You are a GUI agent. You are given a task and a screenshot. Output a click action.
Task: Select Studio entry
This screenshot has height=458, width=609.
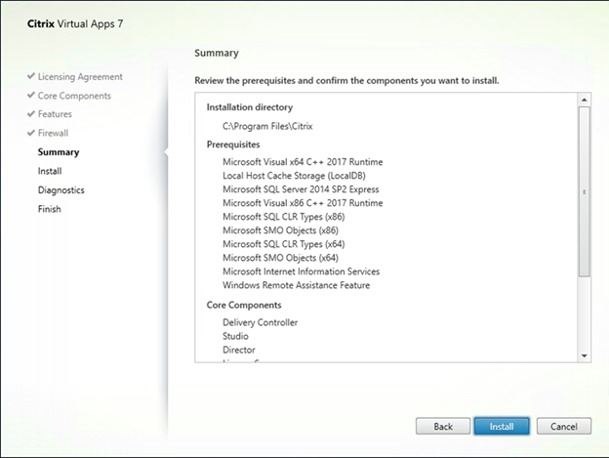[x=235, y=336]
